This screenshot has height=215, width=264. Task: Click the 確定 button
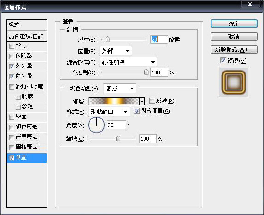pos(234,24)
